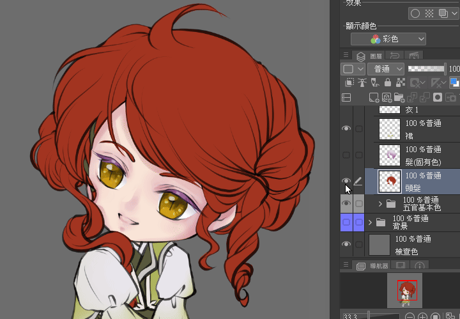Open the Layer panel hamburger menu
The width and height of the screenshot is (460, 319).
pyautogui.click(x=346, y=55)
